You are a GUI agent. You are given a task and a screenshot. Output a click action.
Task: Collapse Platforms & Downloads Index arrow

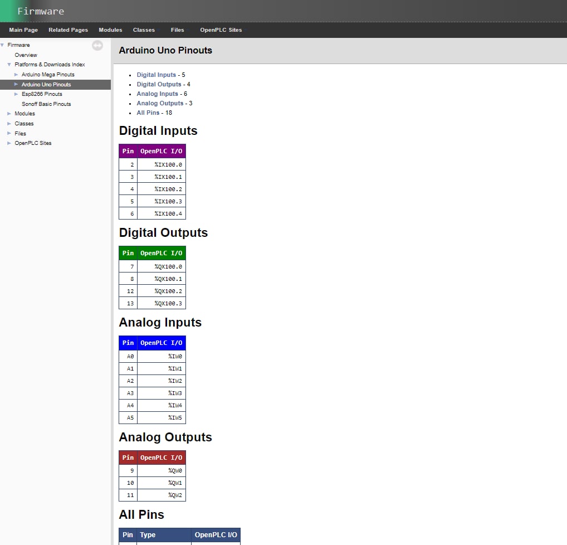[x=9, y=65]
